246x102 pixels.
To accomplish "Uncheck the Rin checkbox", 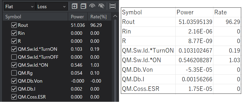I will pos(14,33).
